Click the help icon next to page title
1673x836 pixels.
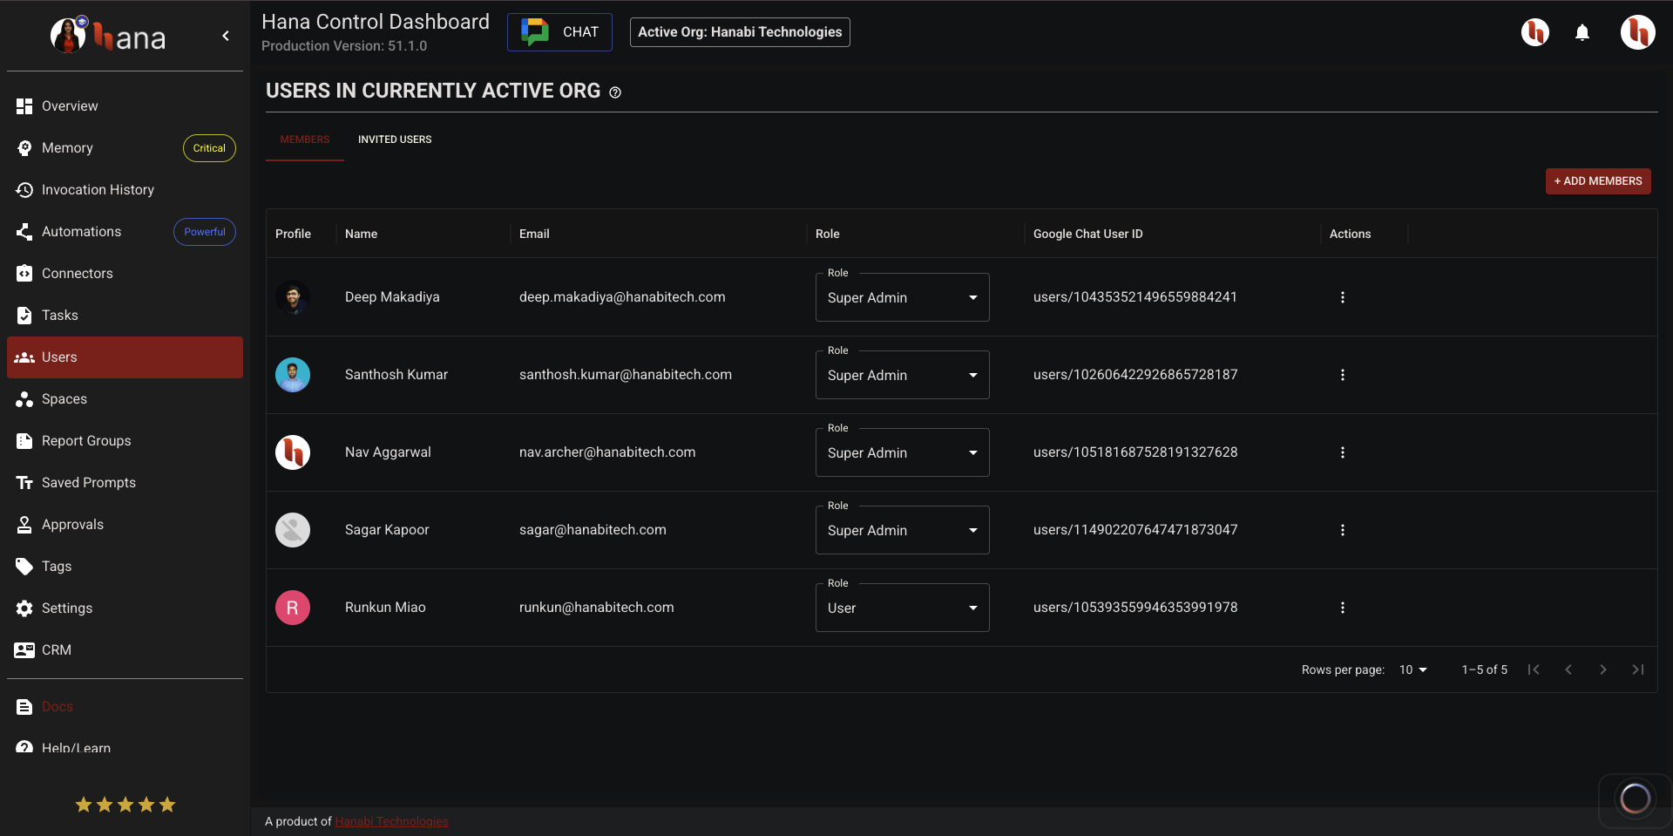click(615, 92)
